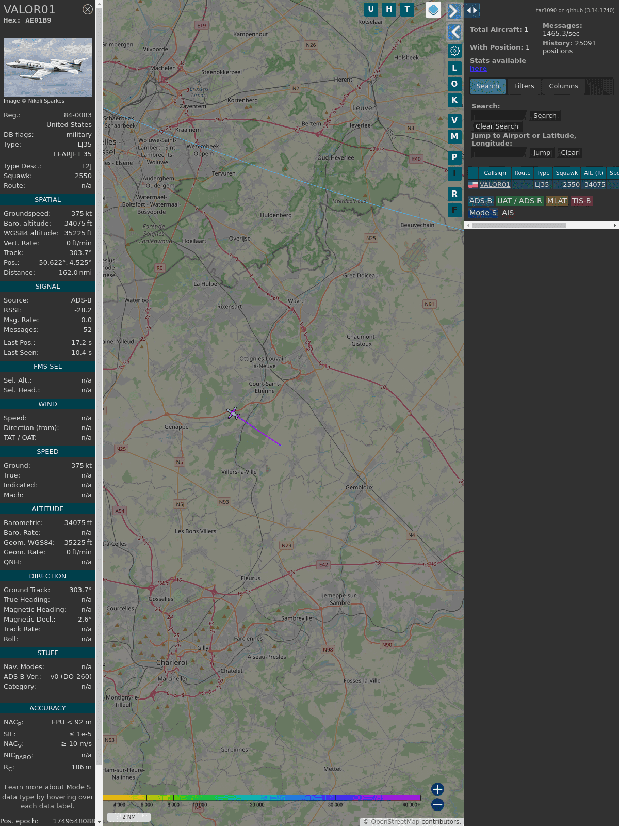The width and height of the screenshot is (619, 826).
Task: Switch to the Search tab
Action: [x=488, y=86]
